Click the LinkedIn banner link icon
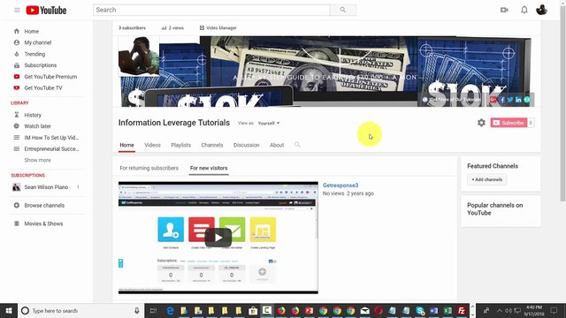 click(x=518, y=100)
